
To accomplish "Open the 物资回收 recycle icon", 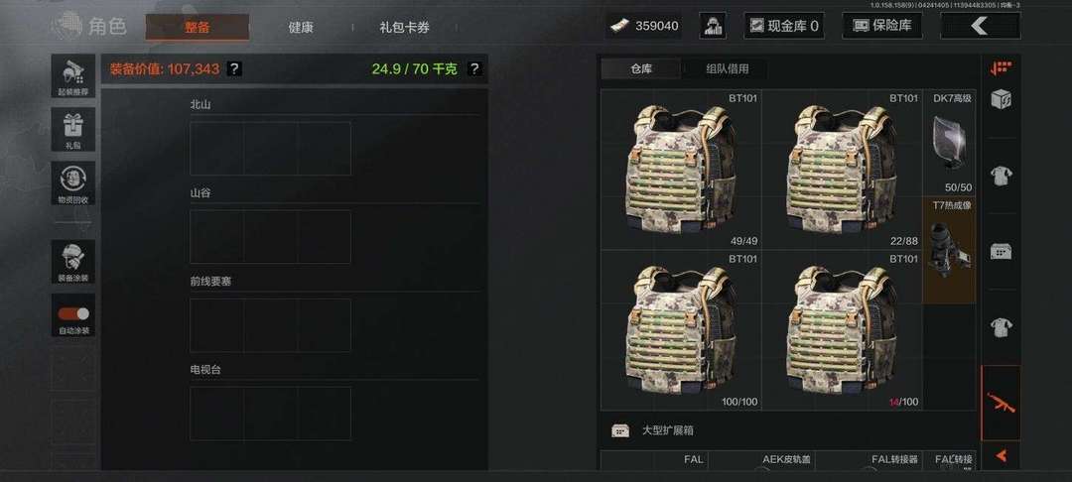I will pyautogui.click(x=73, y=182).
